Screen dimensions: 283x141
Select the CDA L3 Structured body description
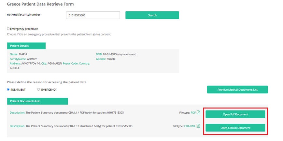tap(79, 126)
